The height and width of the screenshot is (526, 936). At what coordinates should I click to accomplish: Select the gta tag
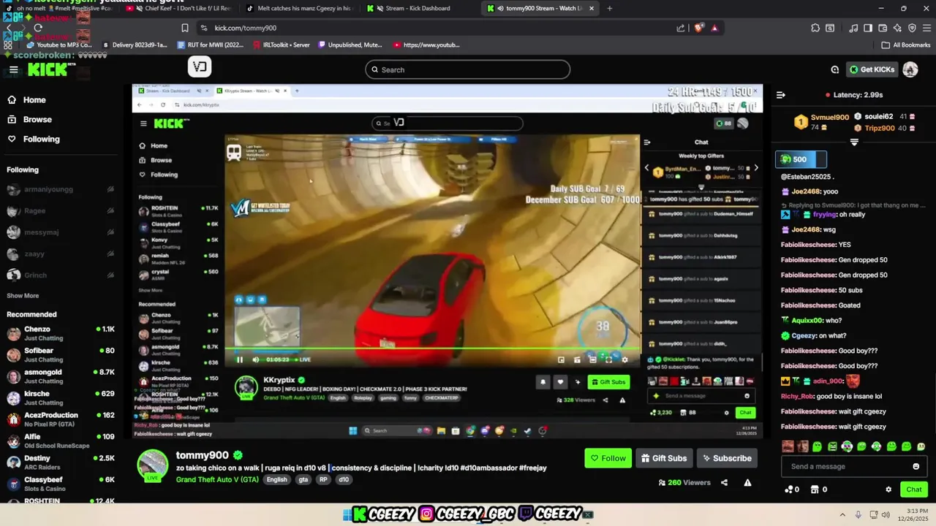pos(303,480)
